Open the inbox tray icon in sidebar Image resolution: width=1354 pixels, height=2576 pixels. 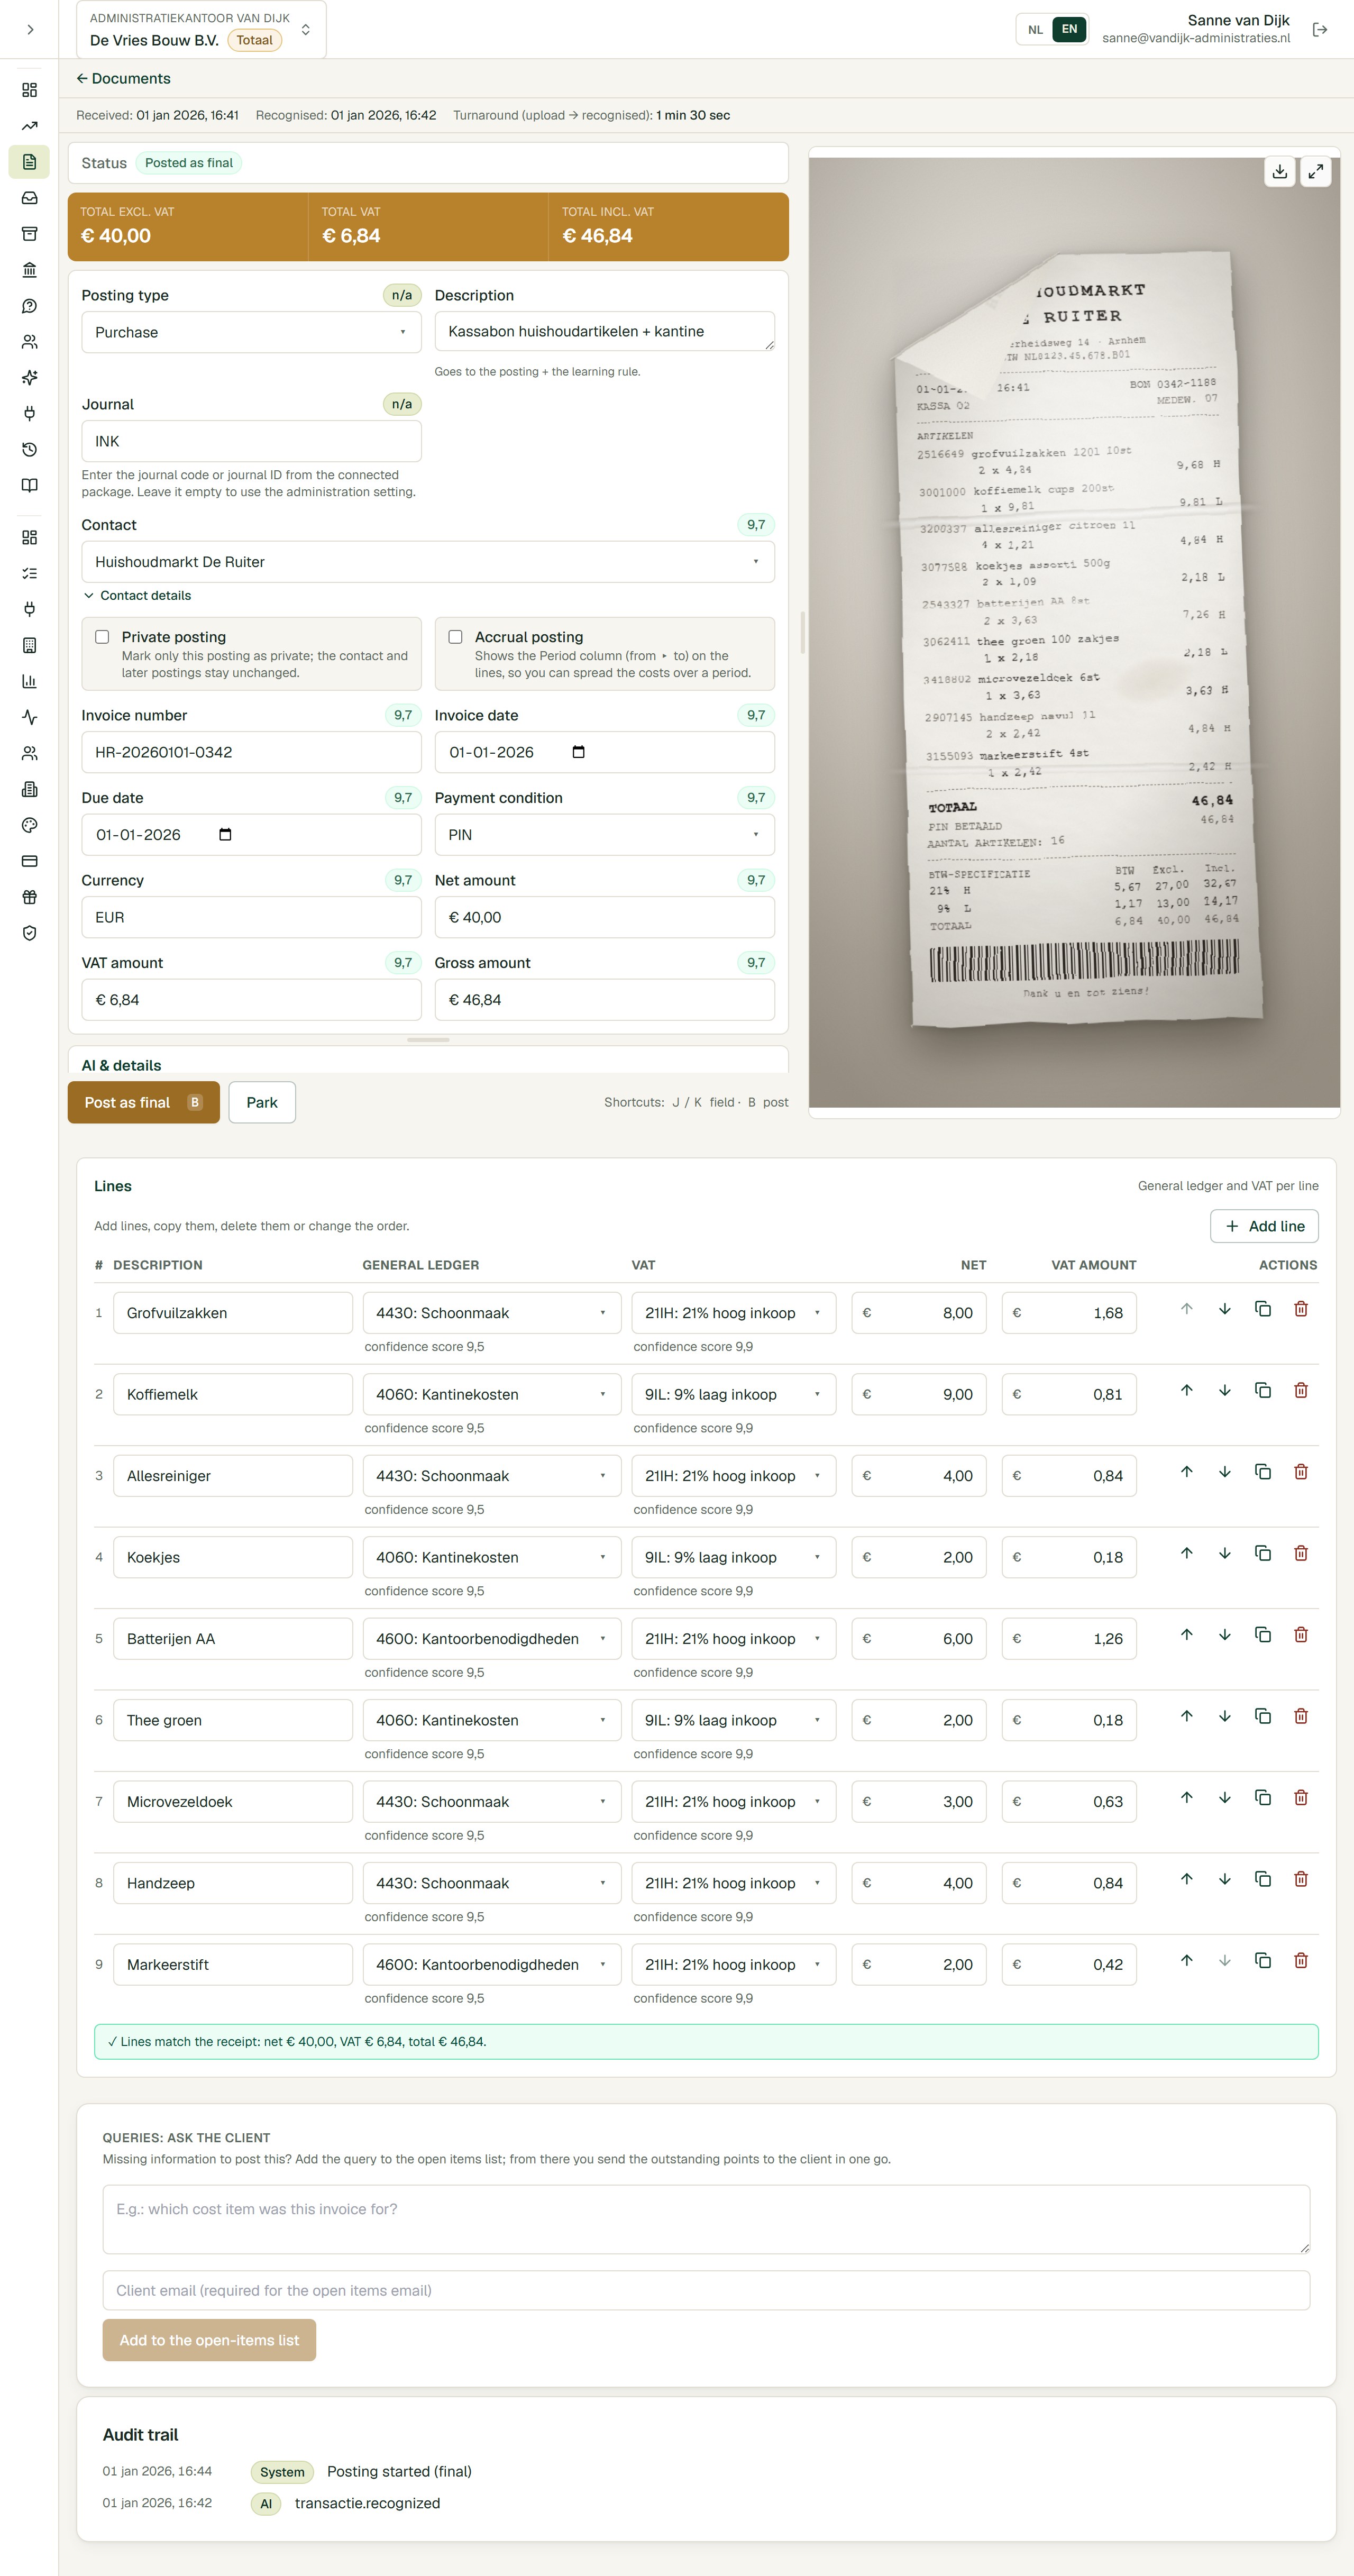point(30,198)
